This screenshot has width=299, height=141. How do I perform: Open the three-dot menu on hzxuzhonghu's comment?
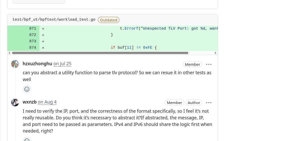209,64
